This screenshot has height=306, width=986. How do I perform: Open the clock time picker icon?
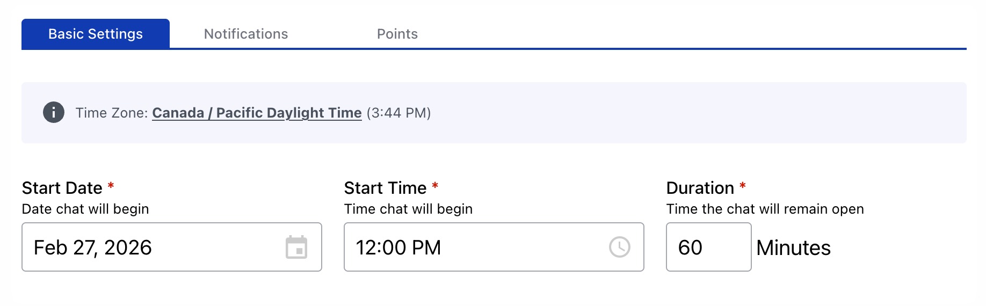tap(619, 247)
